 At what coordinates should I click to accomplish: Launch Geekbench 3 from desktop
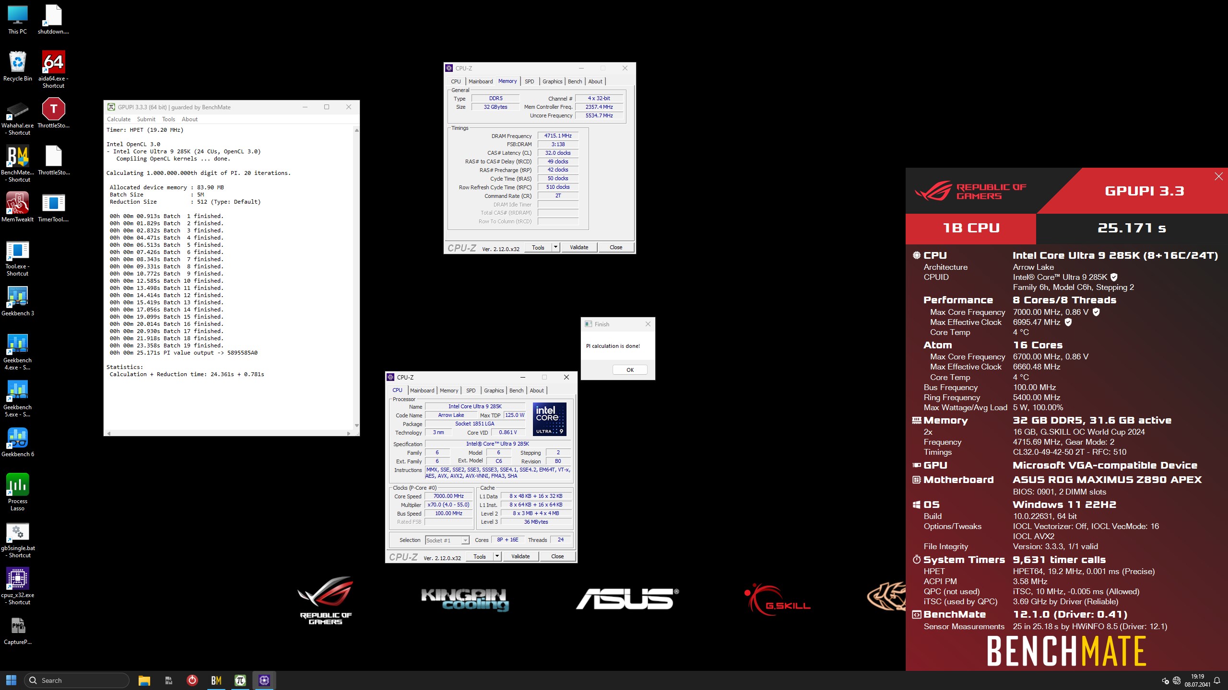pos(18,301)
